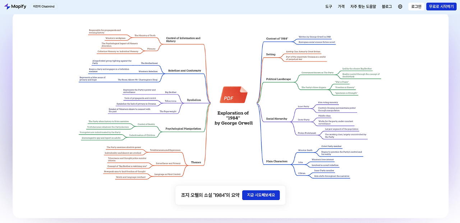Select the 'The Ministry of Truth' node
The image size is (460, 223).
(x=145, y=35)
